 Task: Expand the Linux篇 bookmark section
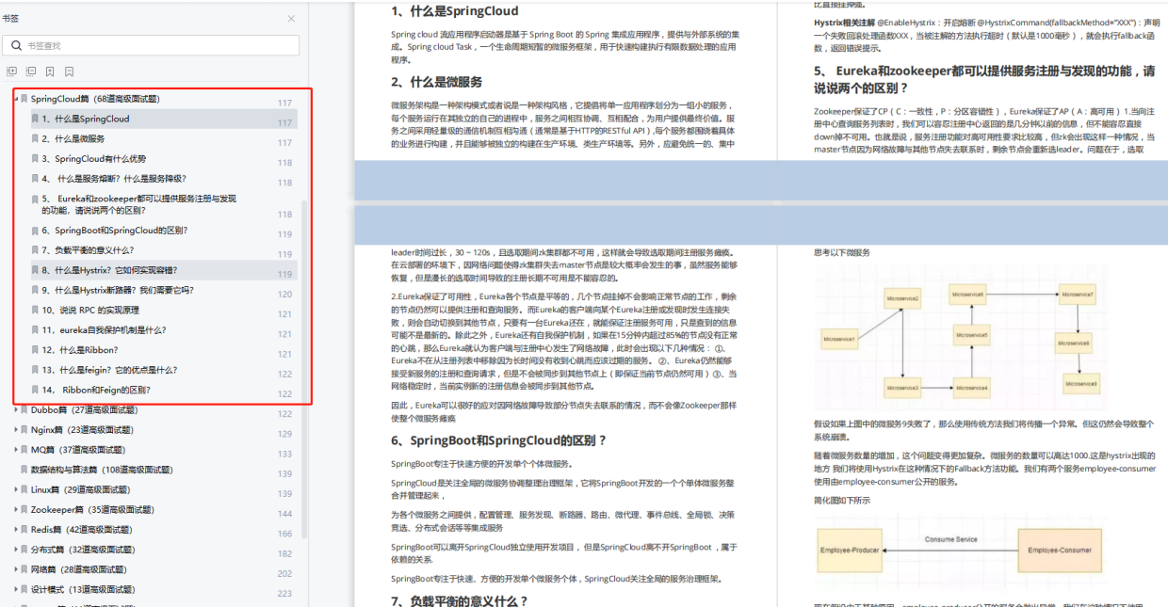(15, 489)
